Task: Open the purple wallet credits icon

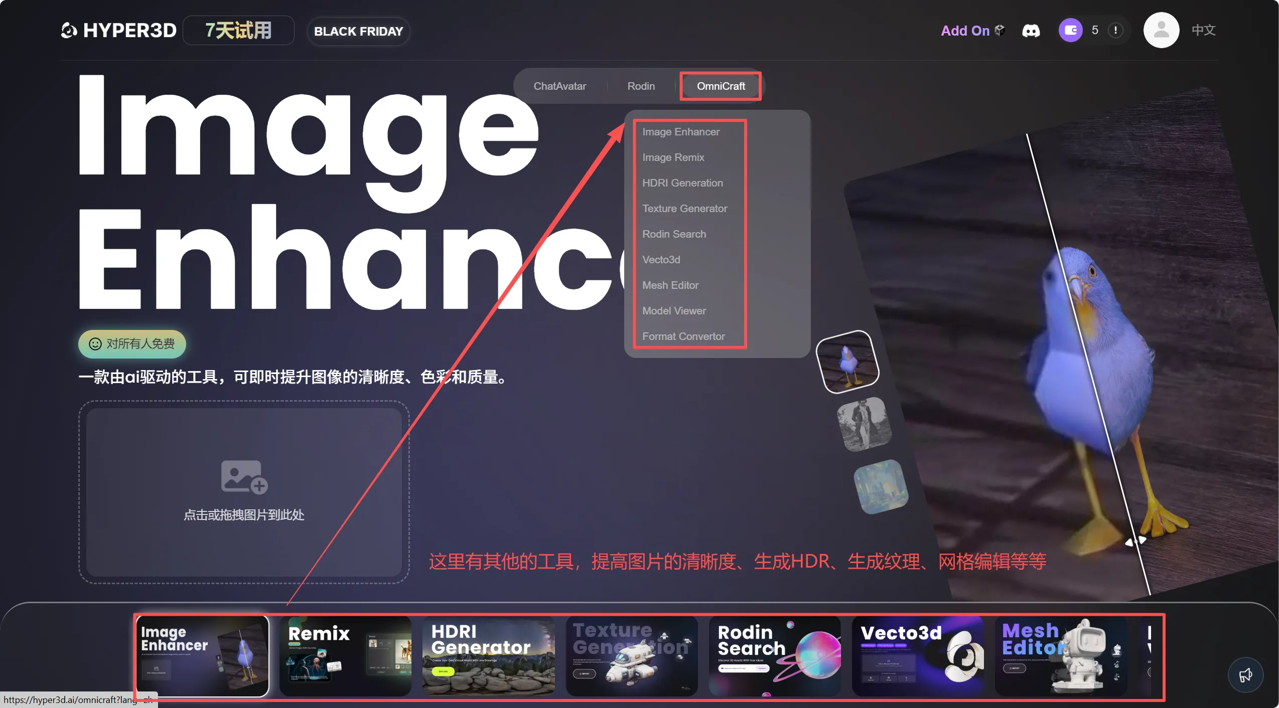Action: point(1070,31)
